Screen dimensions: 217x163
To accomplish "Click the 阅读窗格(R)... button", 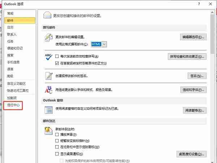I will (195, 110).
